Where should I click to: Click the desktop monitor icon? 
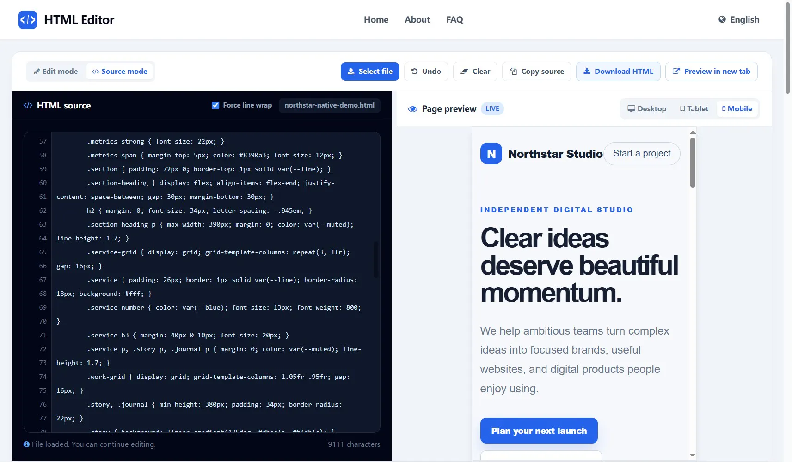click(x=631, y=108)
